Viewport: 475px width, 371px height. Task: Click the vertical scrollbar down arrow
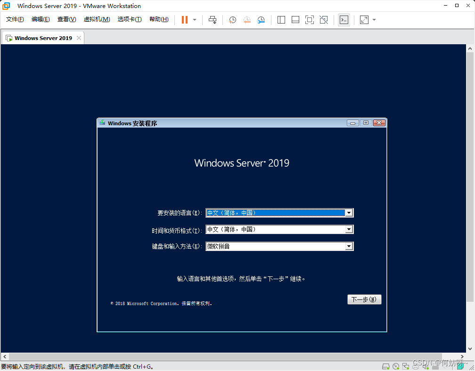[x=470, y=348]
